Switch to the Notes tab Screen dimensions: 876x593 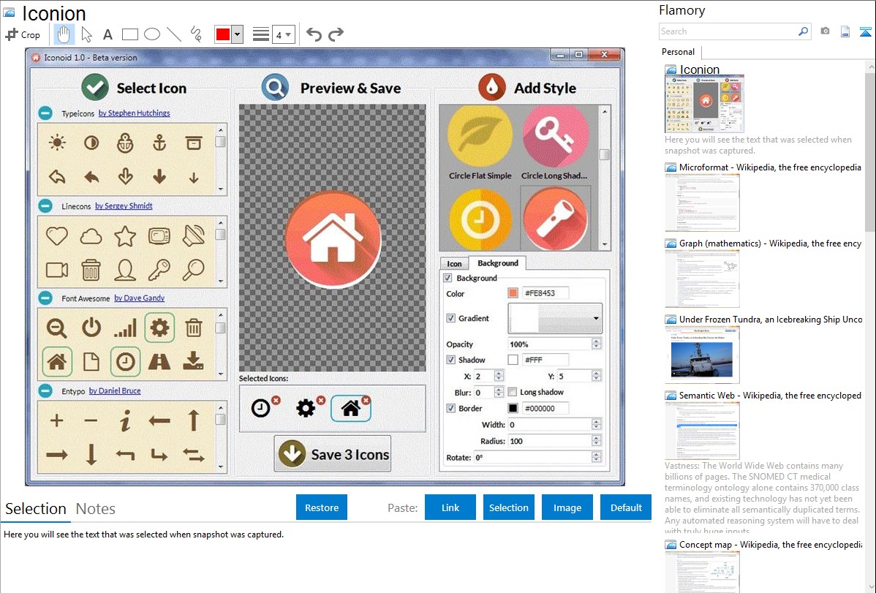pyautogui.click(x=96, y=509)
